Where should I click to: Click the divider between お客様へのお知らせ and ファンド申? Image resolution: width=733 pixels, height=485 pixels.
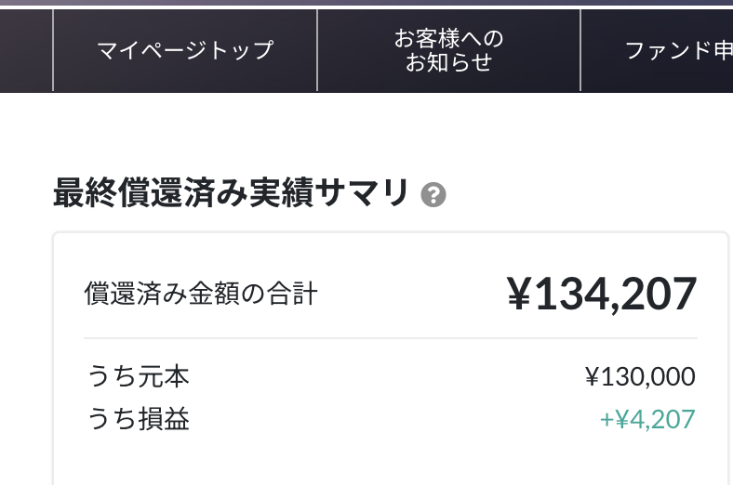(x=580, y=50)
